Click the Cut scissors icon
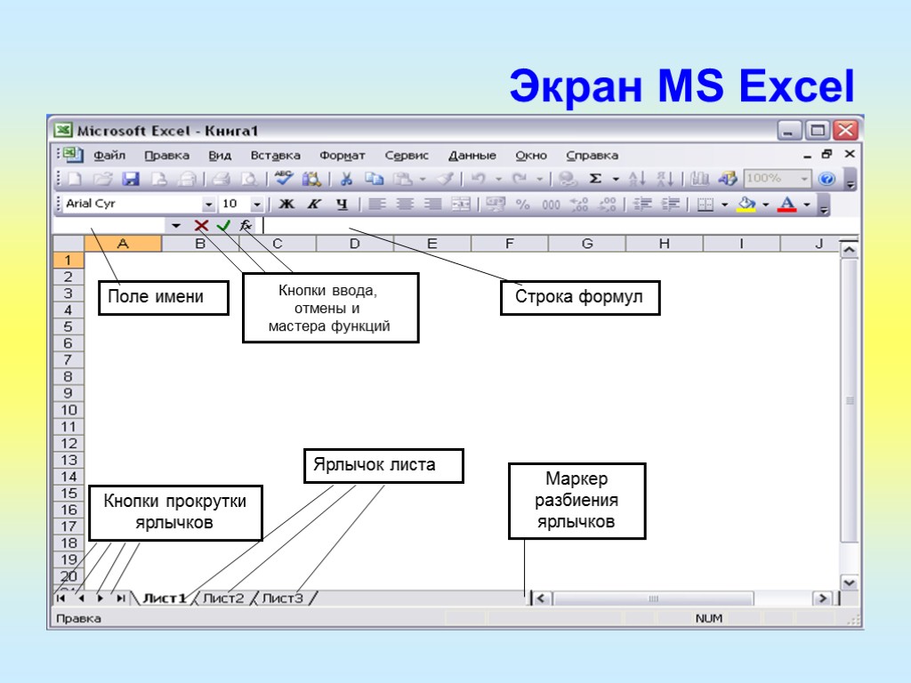The height and width of the screenshot is (683, 911). (x=346, y=179)
